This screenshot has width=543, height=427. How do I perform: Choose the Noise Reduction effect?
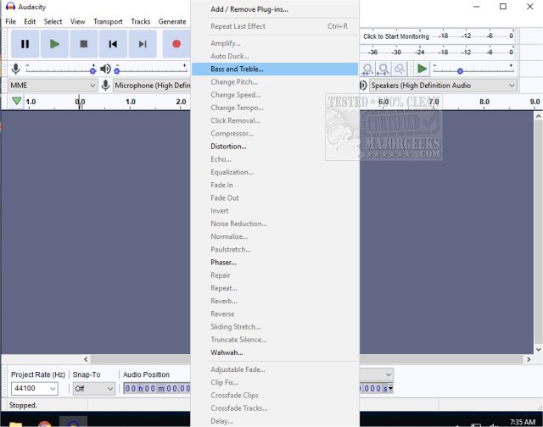[x=275, y=224]
